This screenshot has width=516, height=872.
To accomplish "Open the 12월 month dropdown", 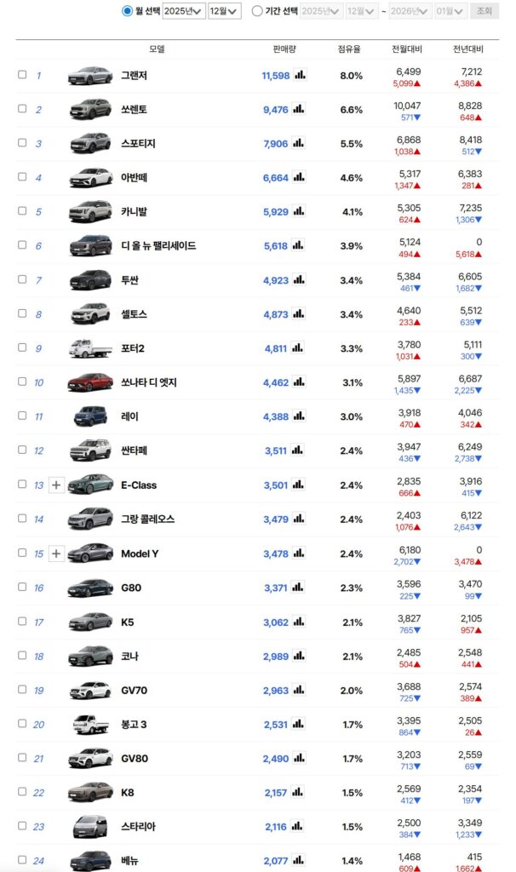I will [225, 11].
